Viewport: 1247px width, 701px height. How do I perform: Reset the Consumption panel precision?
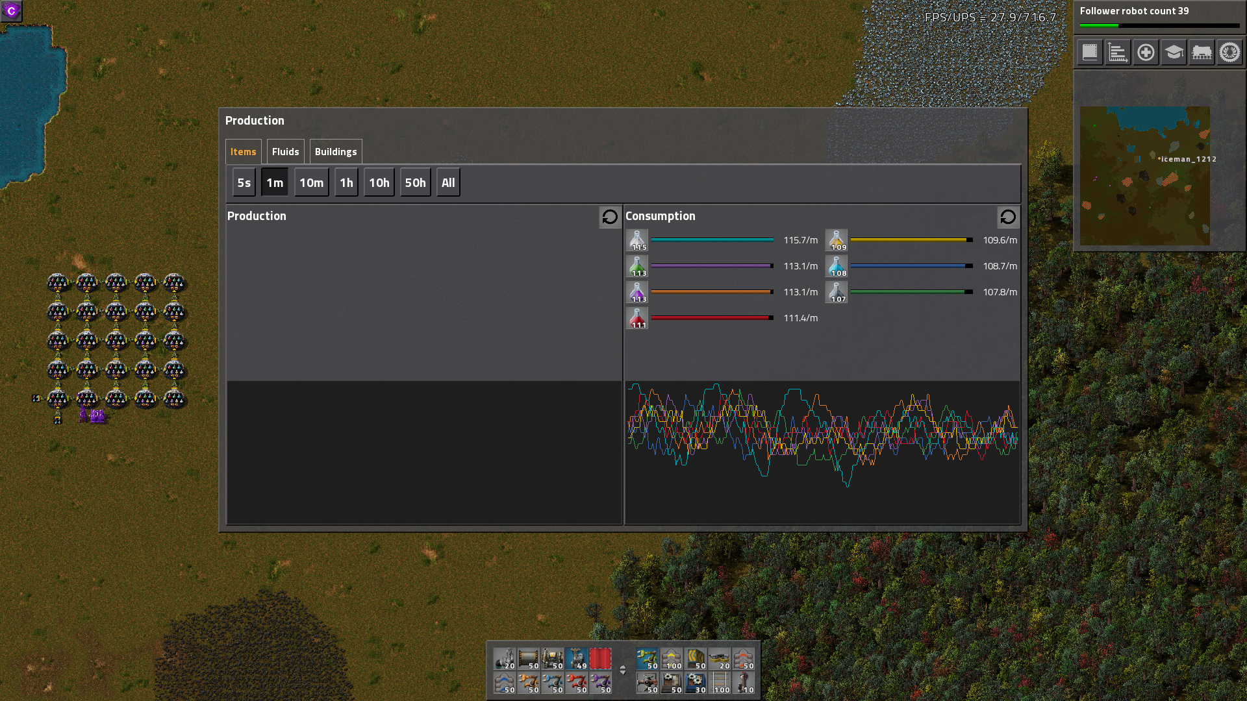tap(1008, 217)
